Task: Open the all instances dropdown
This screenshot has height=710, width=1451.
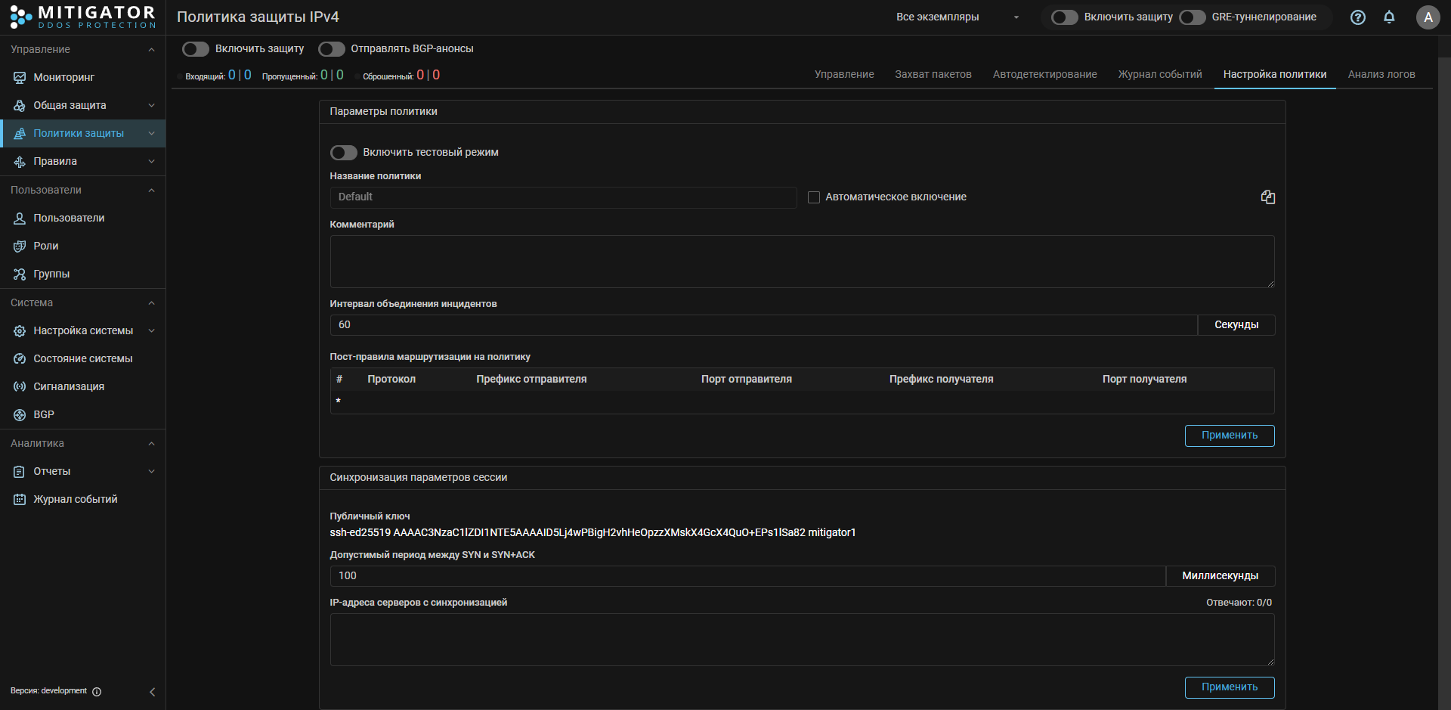Action: pyautogui.click(x=957, y=17)
